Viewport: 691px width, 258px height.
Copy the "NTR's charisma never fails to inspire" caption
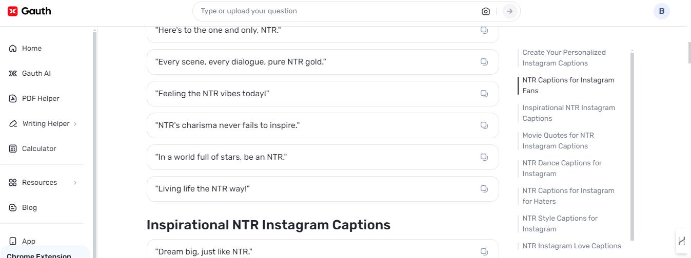(484, 125)
